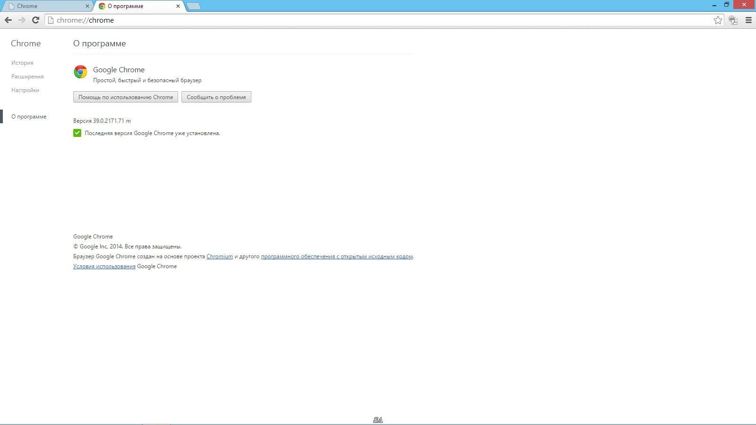Click Простой, быстрый и безопасный браузер text
Viewport: 756px width, 425px height.
pyautogui.click(x=147, y=80)
